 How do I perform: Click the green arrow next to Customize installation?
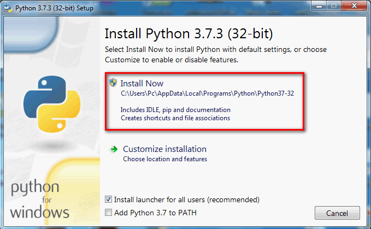114,149
